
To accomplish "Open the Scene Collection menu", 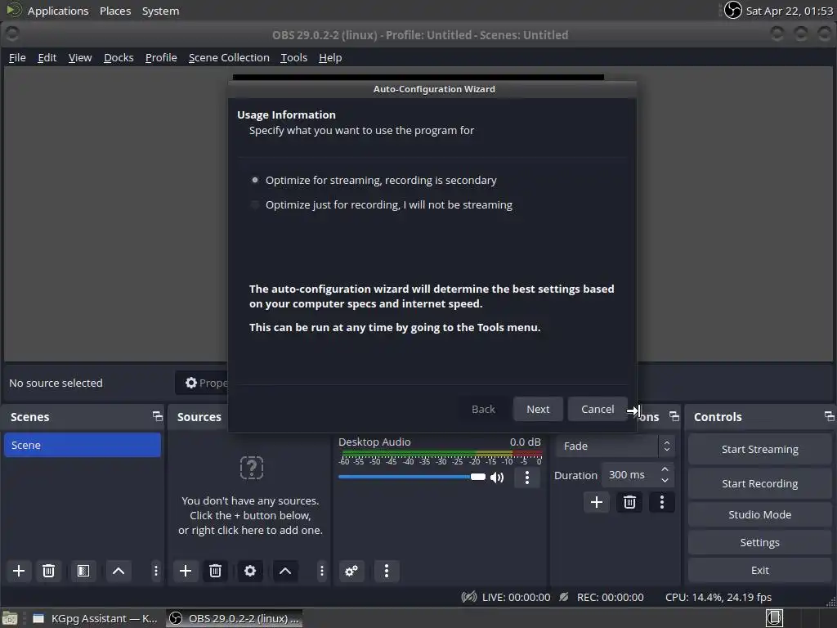I will tap(229, 58).
